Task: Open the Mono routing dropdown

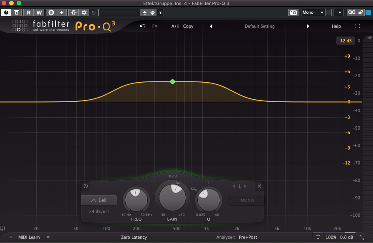Action: [x=313, y=12]
